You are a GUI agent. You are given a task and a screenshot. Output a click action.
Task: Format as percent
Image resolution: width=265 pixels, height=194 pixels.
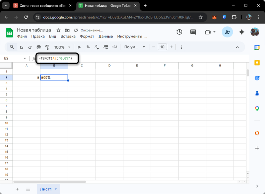point(88,47)
